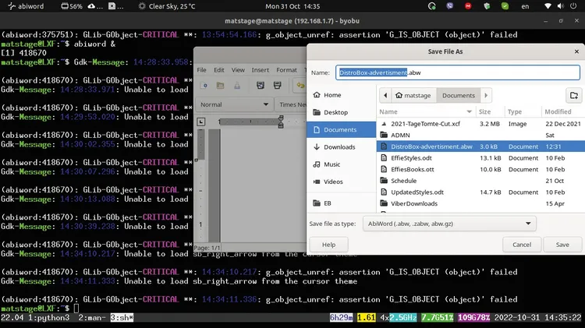Open the Music folder from the sidebar
Screen dimensions: 585x328
pyautogui.click(x=331, y=164)
